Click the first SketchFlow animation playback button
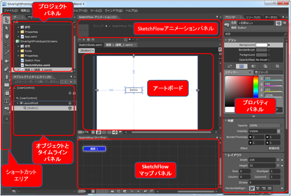The width and height of the screenshot is (291, 196). (x=80, y=40)
